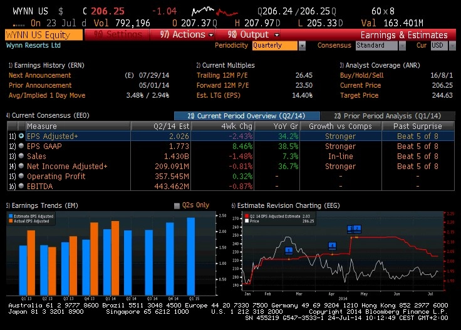Screen dimensions: 461x330
Task: Click event marker 1 on revision chart
Action: pos(289,250)
